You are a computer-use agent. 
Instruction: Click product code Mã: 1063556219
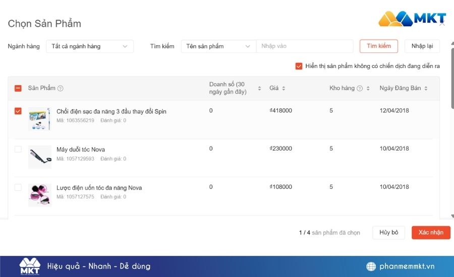point(75,120)
